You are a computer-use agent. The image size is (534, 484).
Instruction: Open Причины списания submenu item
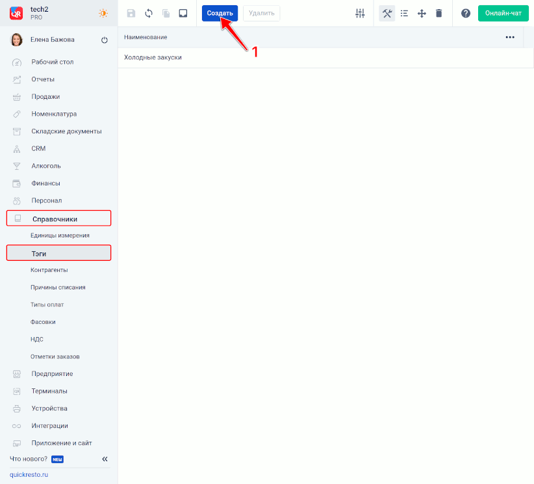click(x=58, y=287)
